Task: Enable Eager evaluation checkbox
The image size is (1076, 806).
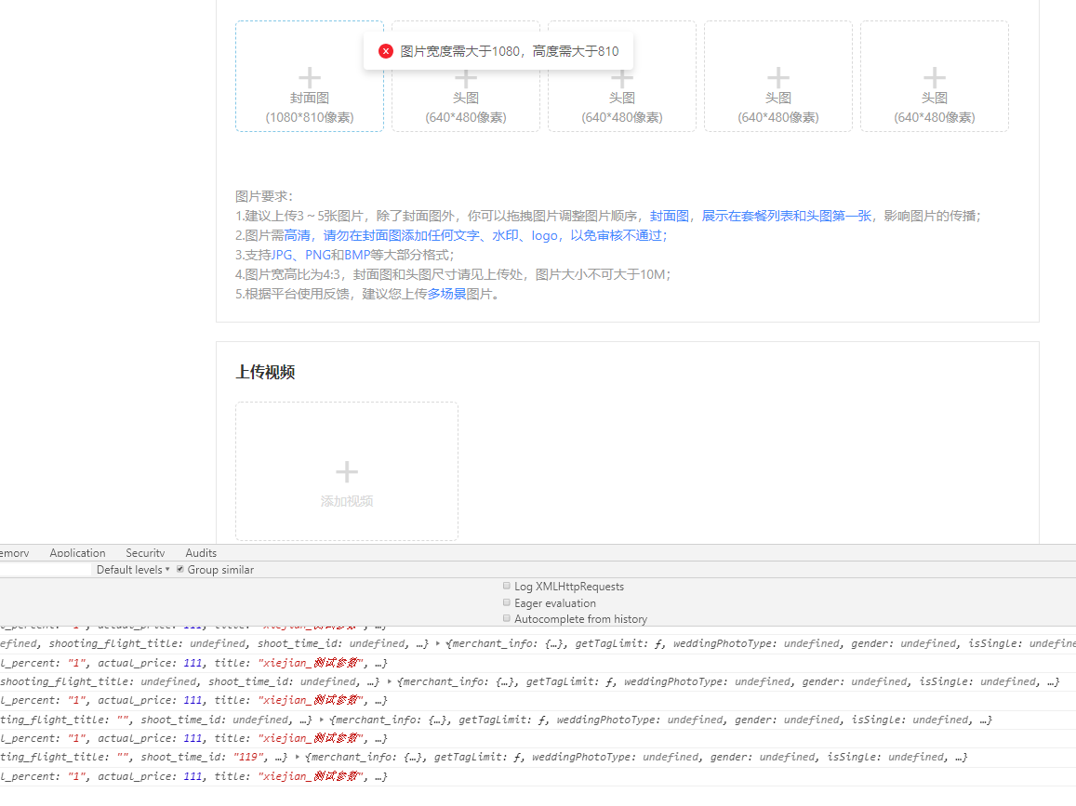Action: pos(507,602)
